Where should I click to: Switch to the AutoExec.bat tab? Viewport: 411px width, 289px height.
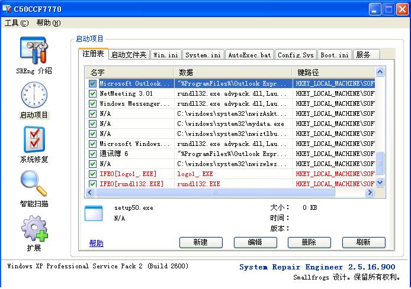click(x=249, y=54)
